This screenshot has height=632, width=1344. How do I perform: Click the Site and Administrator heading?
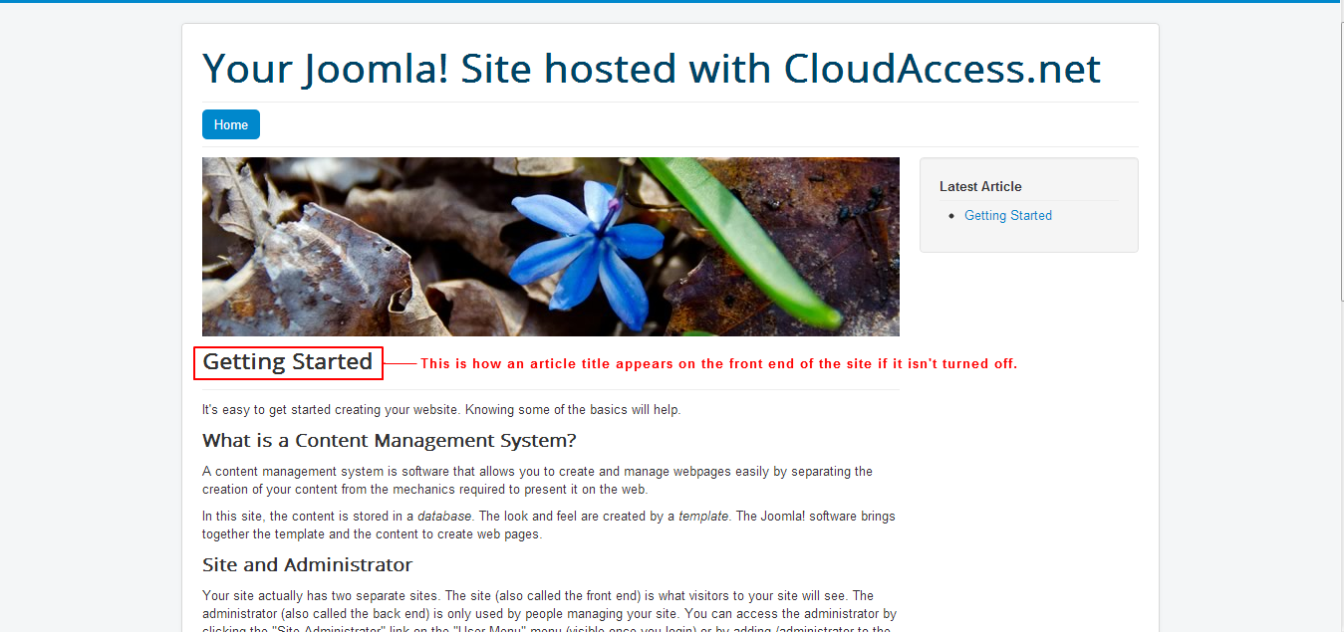click(x=307, y=564)
